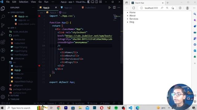Open Run and Debug view
Viewport: 197px width, 110px height.
(x=3, y=34)
